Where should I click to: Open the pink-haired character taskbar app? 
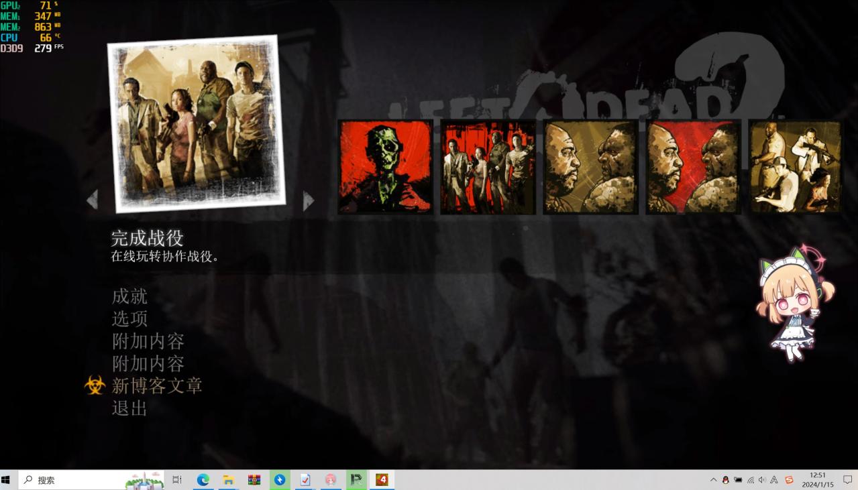331,480
